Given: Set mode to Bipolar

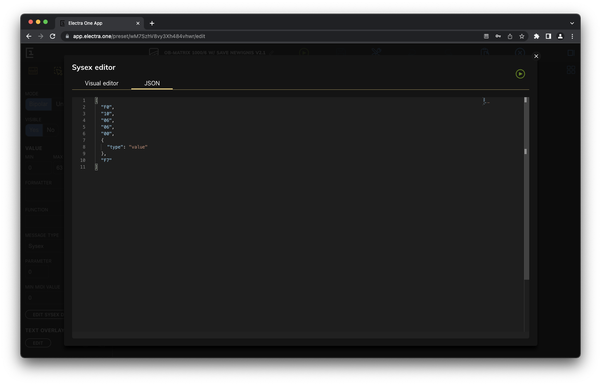Looking at the screenshot, I should (x=38, y=104).
